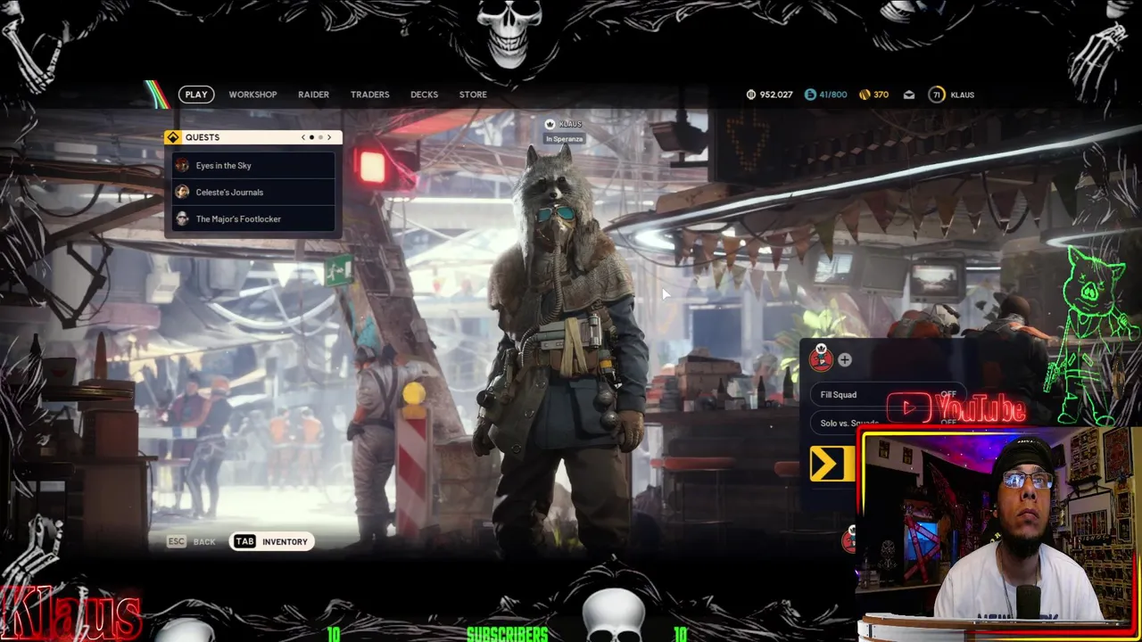Click the blue stash capacity icon
This screenshot has width=1142, height=642.
810,95
